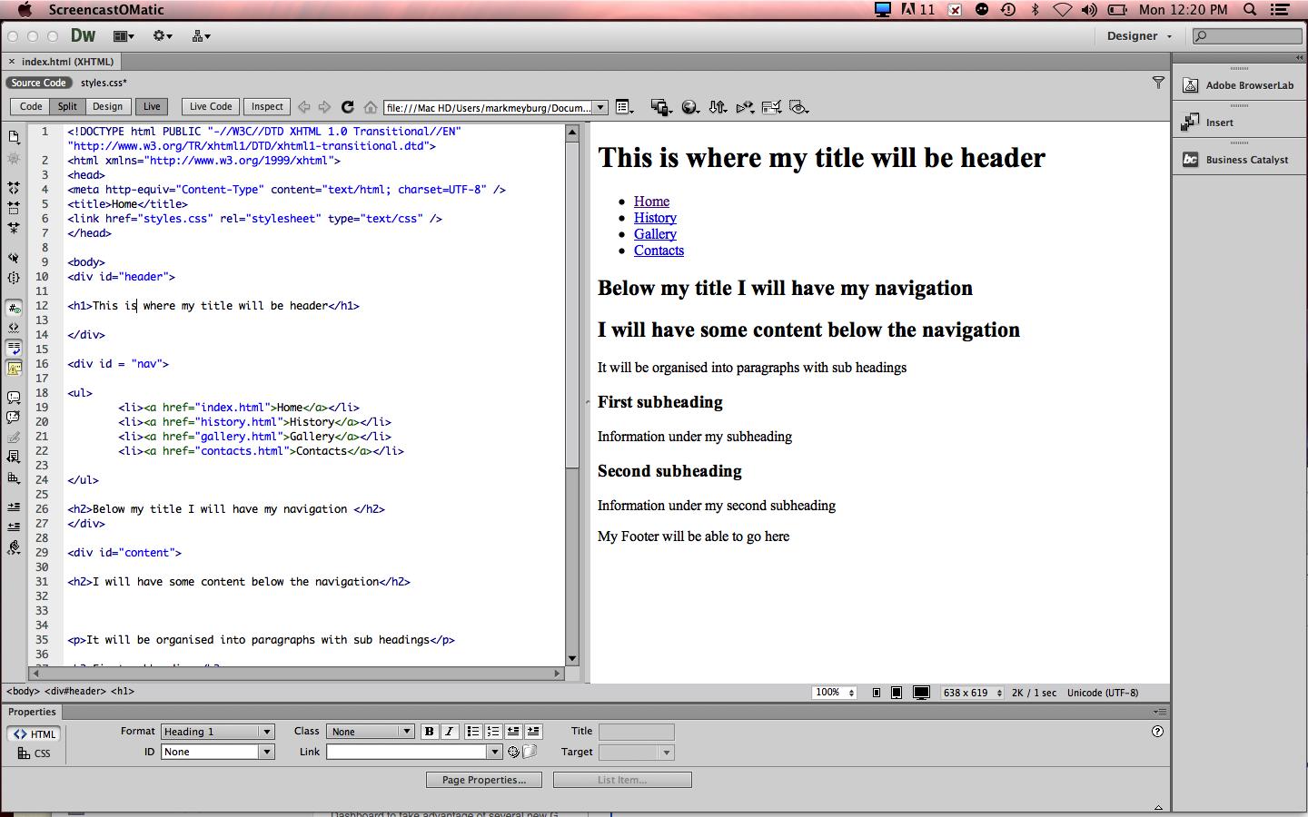Screen dimensions: 1308x817
Task: Click the Gallery link in design view
Action: 655,234
